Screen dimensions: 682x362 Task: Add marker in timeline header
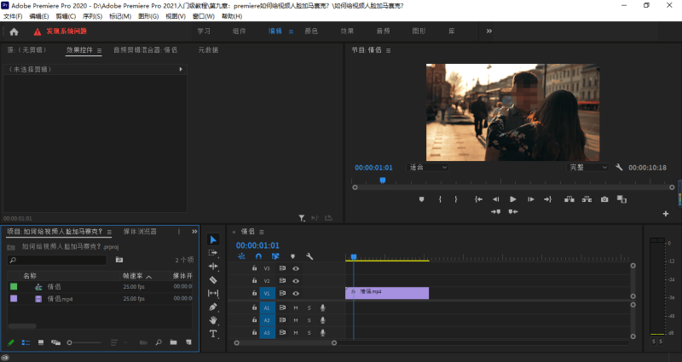pos(292,256)
